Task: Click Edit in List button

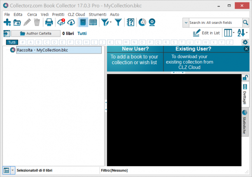Action: [206, 33]
